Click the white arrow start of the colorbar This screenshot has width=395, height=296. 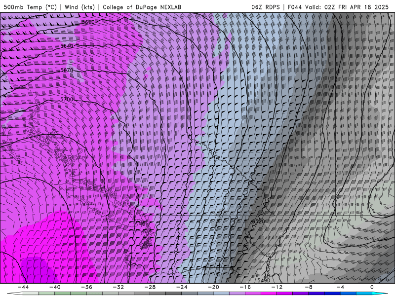pyautogui.click(x=15, y=294)
